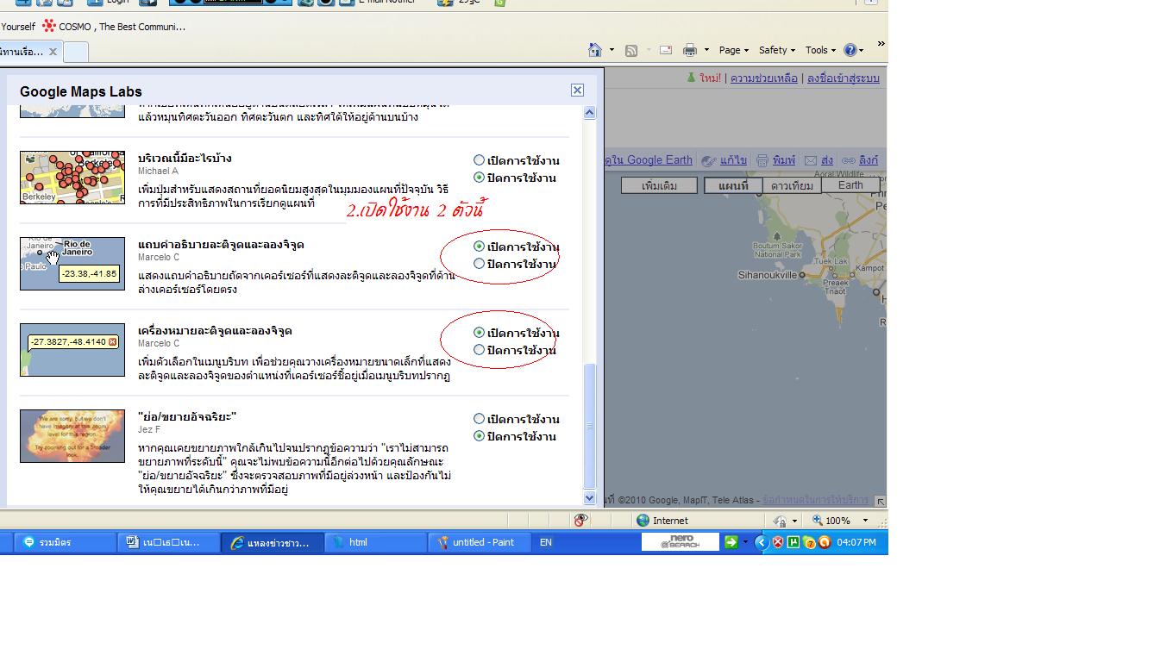Click the Rio de Janeiro lab thumbnail
The height and width of the screenshot is (662, 1173).
72,264
